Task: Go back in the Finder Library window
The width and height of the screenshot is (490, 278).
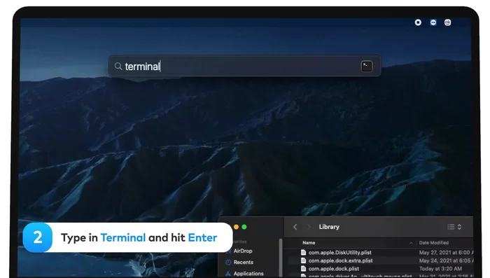Action: 295,227
